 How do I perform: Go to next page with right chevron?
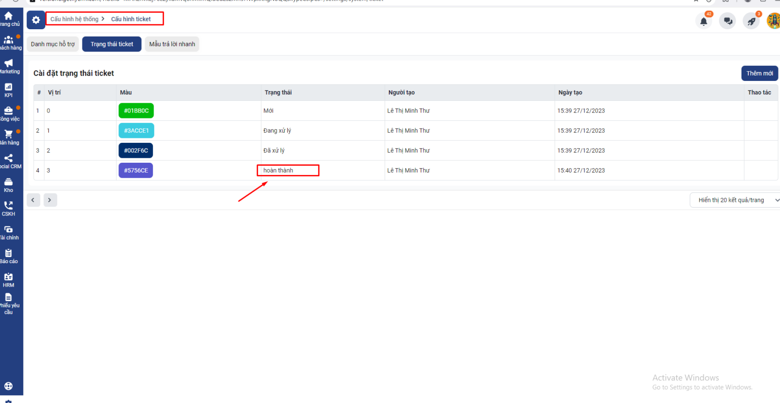(x=50, y=200)
